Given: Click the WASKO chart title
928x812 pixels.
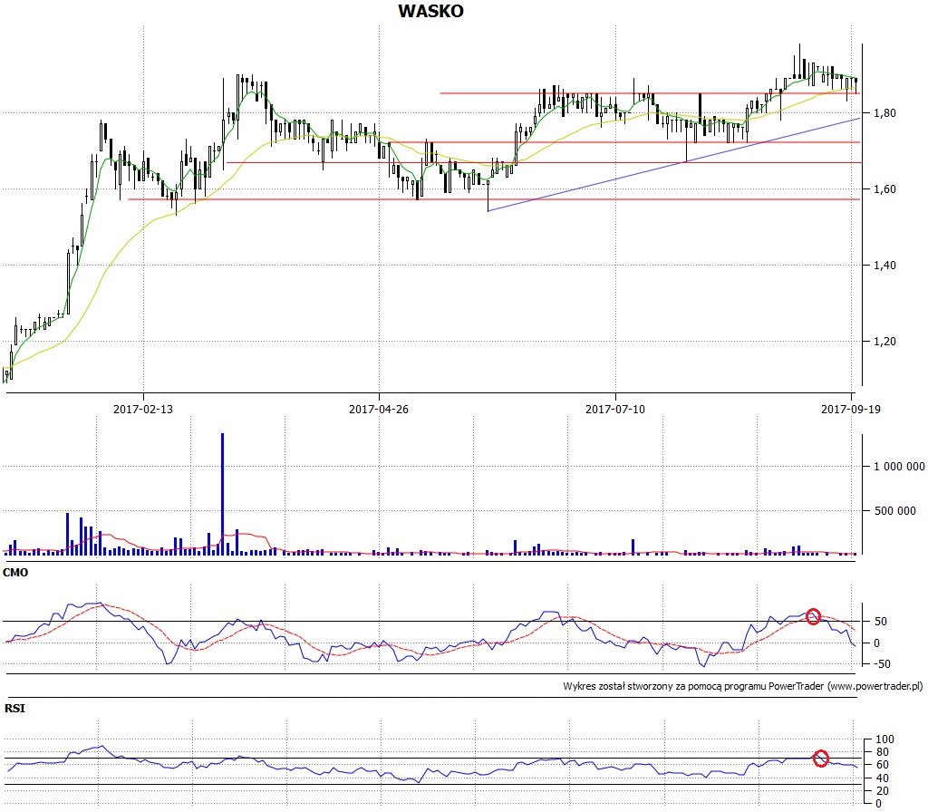Looking at the screenshot, I should click(x=430, y=11).
